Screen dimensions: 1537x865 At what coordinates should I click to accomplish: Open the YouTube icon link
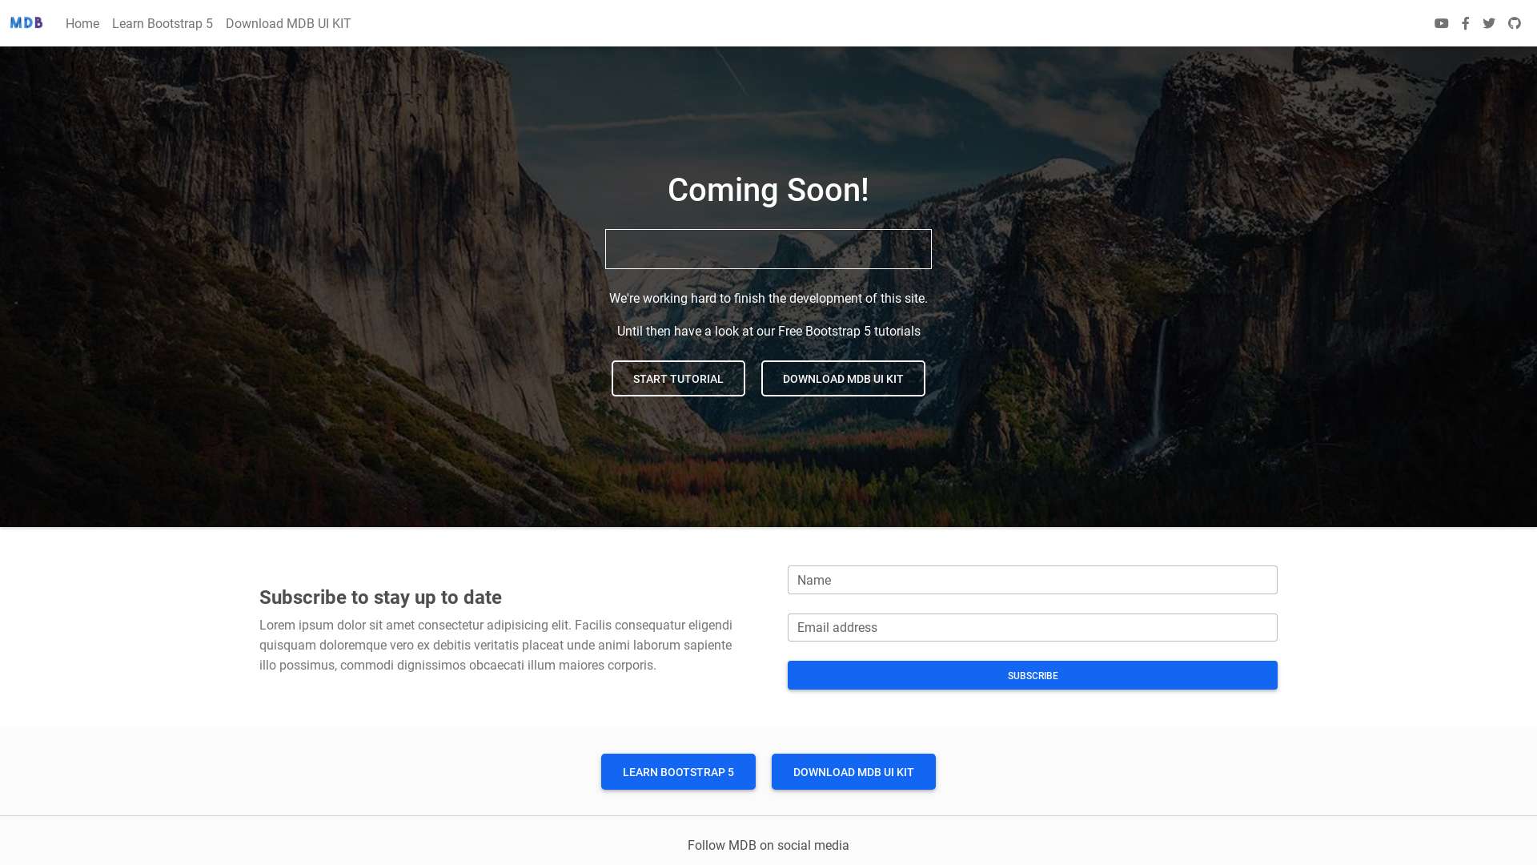pos(1441,23)
